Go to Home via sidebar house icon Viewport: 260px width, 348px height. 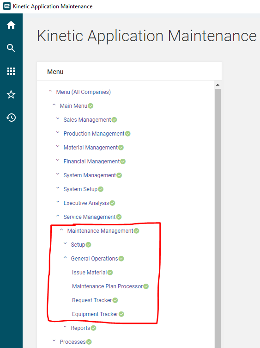pyautogui.click(x=11, y=25)
